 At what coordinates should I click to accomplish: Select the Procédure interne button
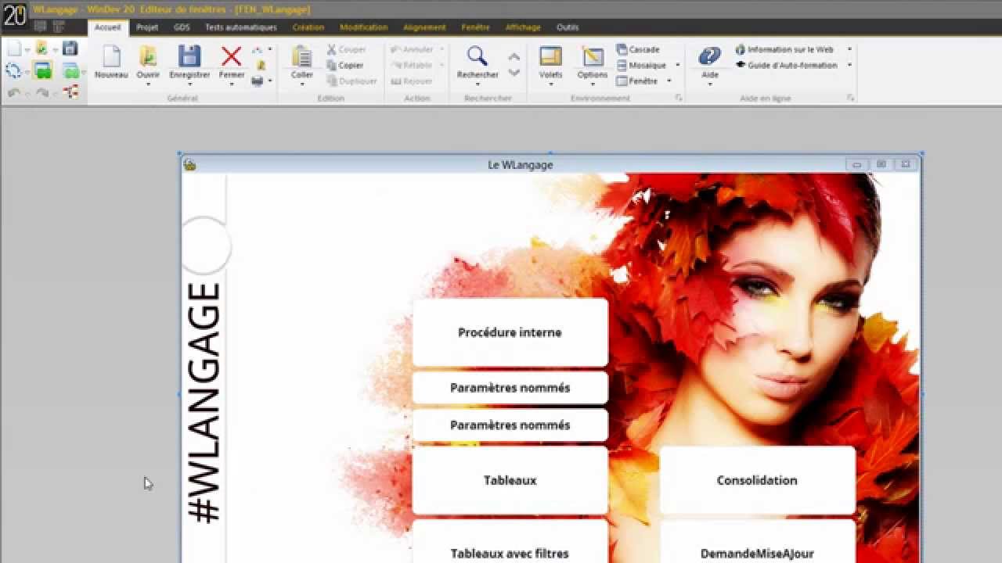[510, 332]
